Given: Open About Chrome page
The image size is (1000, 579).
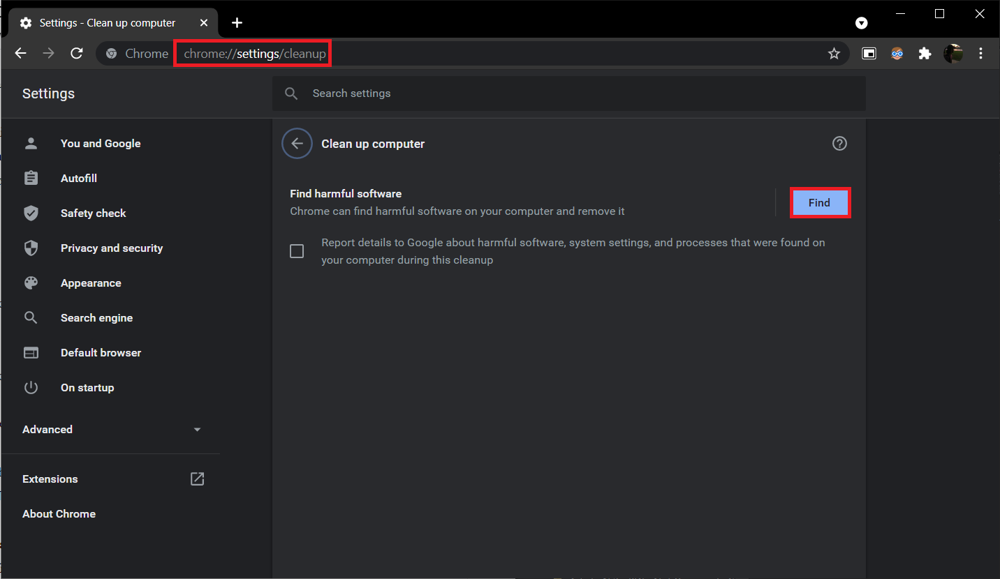Looking at the screenshot, I should coord(59,514).
